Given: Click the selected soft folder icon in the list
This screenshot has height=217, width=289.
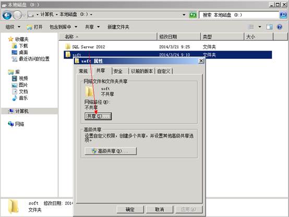Looking at the screenshot, I should click(68, 54).
